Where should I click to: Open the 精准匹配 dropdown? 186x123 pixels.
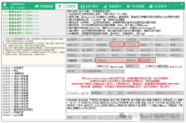click(x=148, y=61)
